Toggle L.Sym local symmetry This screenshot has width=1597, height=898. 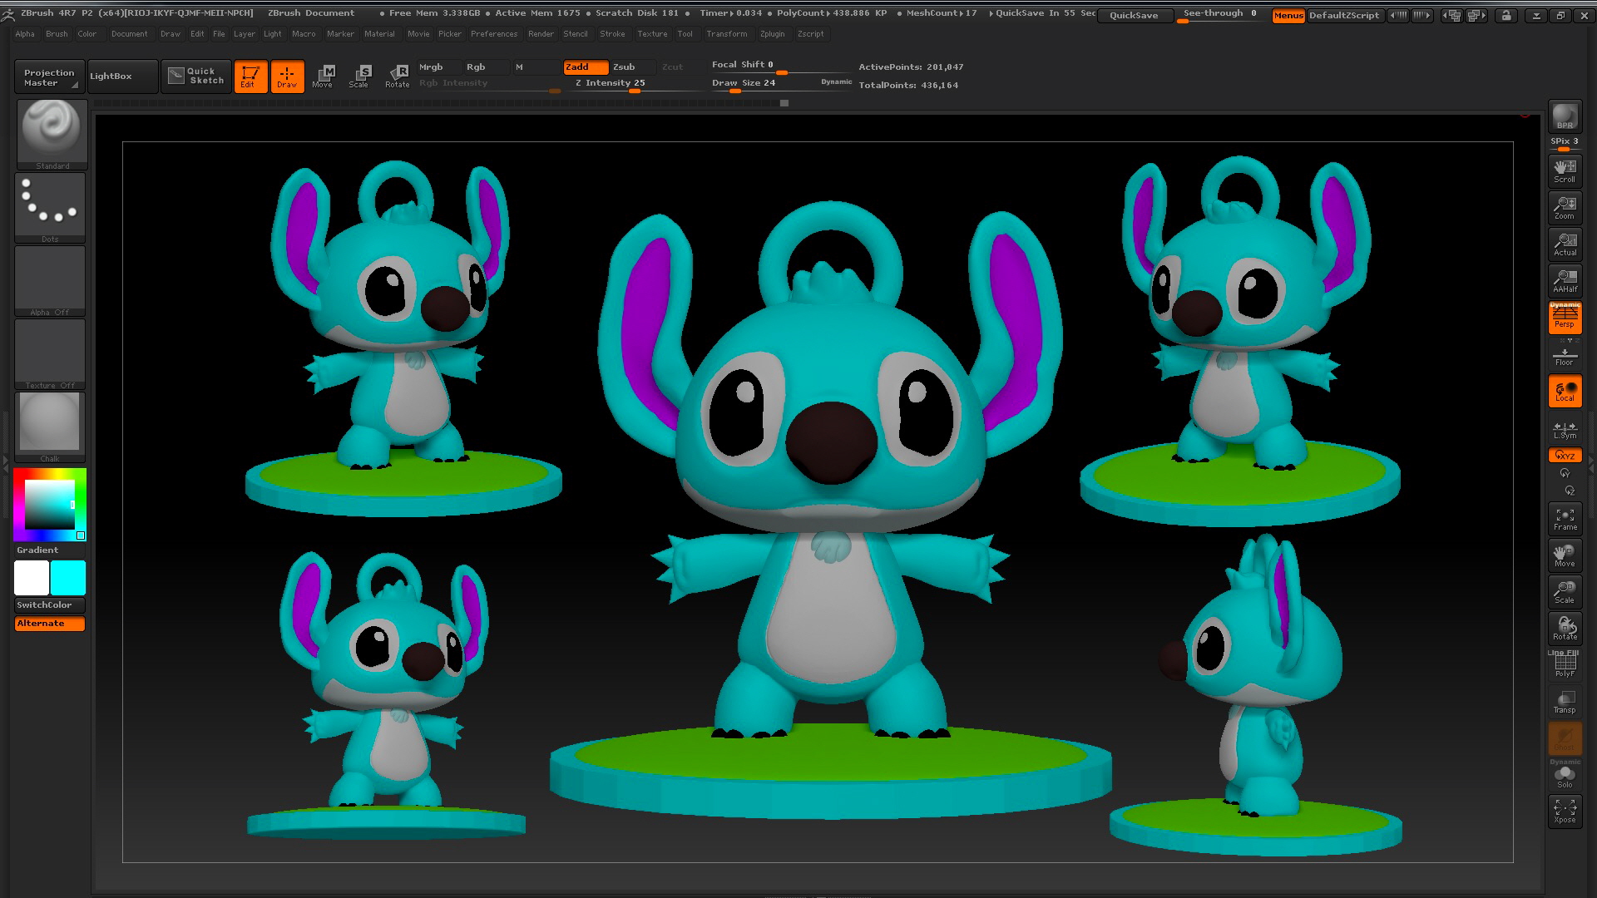pyautogui.click(x=1565, y=429)
